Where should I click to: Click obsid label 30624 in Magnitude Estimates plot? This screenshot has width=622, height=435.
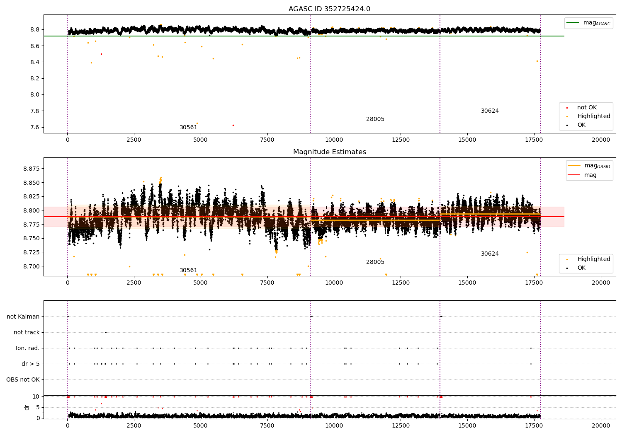pos(490,254)
